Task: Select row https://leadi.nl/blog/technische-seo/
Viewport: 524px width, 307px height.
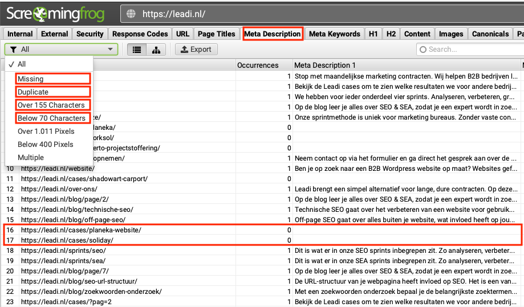Action: coord(261,210)
